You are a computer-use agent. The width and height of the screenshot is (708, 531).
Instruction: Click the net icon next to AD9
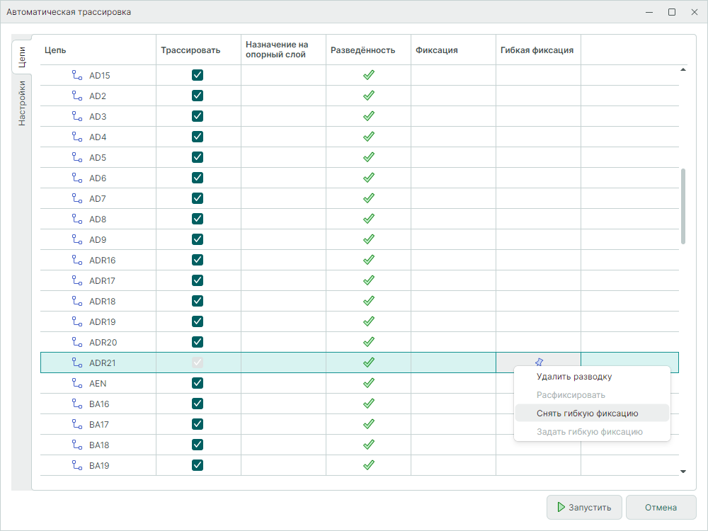[77, 239]
